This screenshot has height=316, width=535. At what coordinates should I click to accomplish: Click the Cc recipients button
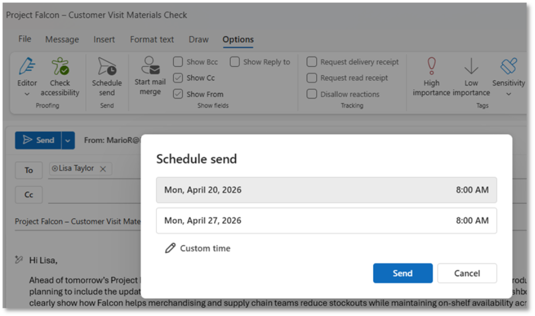[x=29, y=194]
